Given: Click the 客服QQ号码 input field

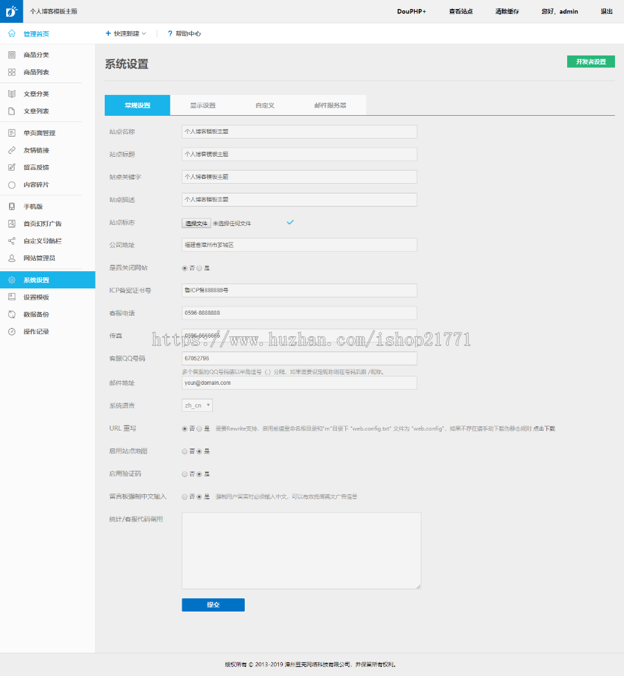Looking at the screenshot, I should click(x=300, y=358).
